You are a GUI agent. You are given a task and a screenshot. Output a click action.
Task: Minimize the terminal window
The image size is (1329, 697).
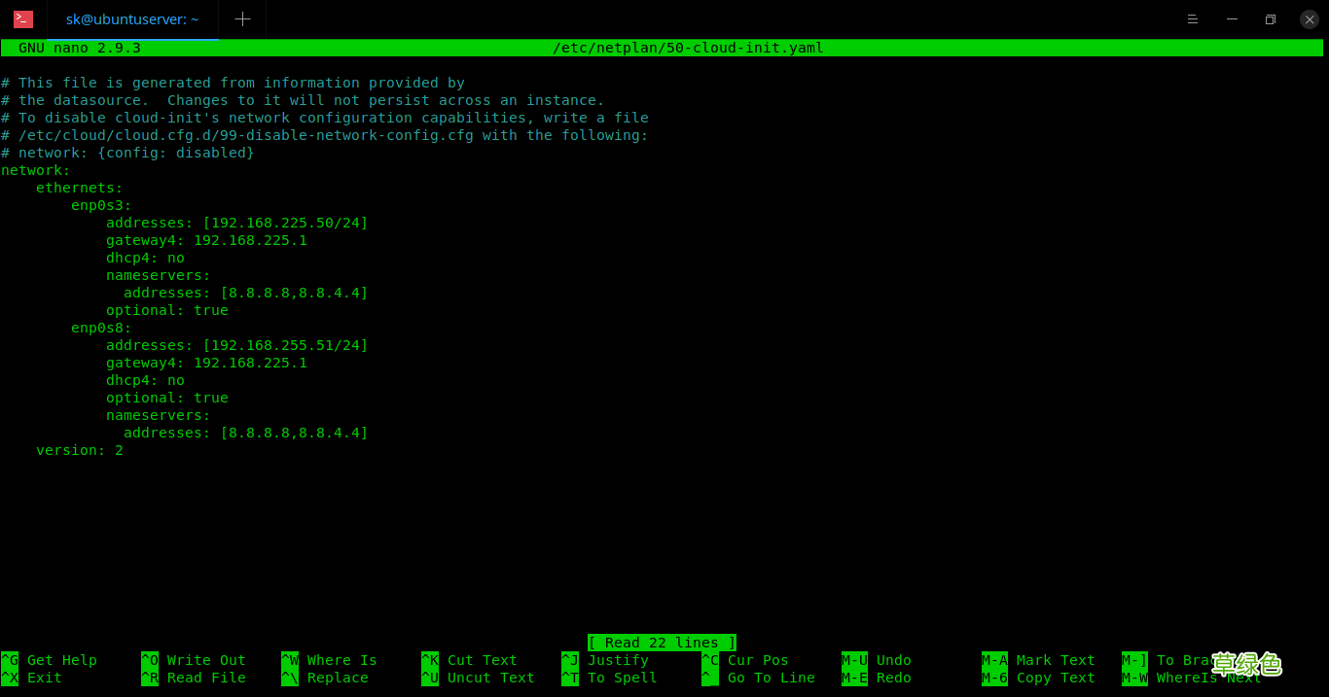point(1233,19)
